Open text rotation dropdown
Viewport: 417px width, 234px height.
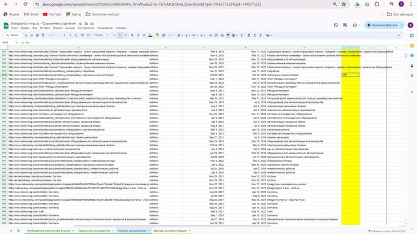[x=202, y=35]
